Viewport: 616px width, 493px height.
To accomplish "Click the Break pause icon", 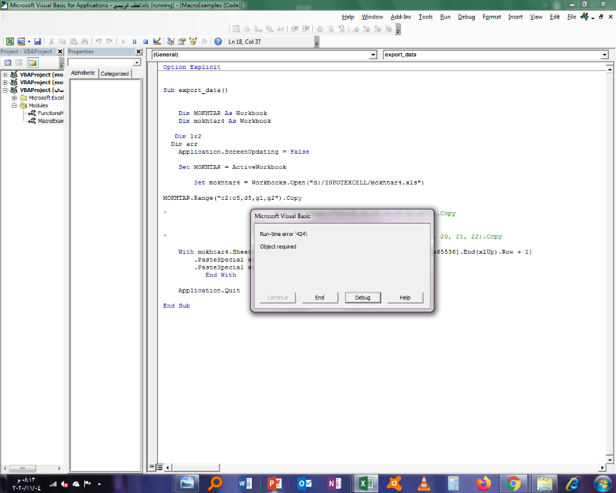I will [x=134, y=41].
